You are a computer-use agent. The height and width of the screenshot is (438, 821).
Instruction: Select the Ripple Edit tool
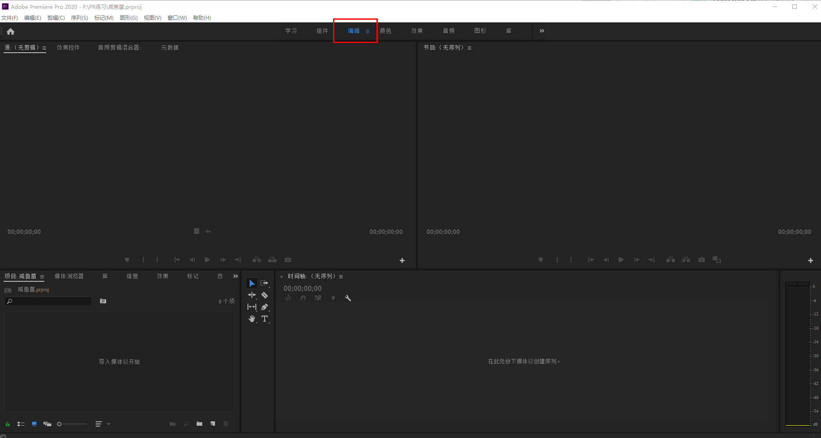pyautogui.click(x=252, y=295)
